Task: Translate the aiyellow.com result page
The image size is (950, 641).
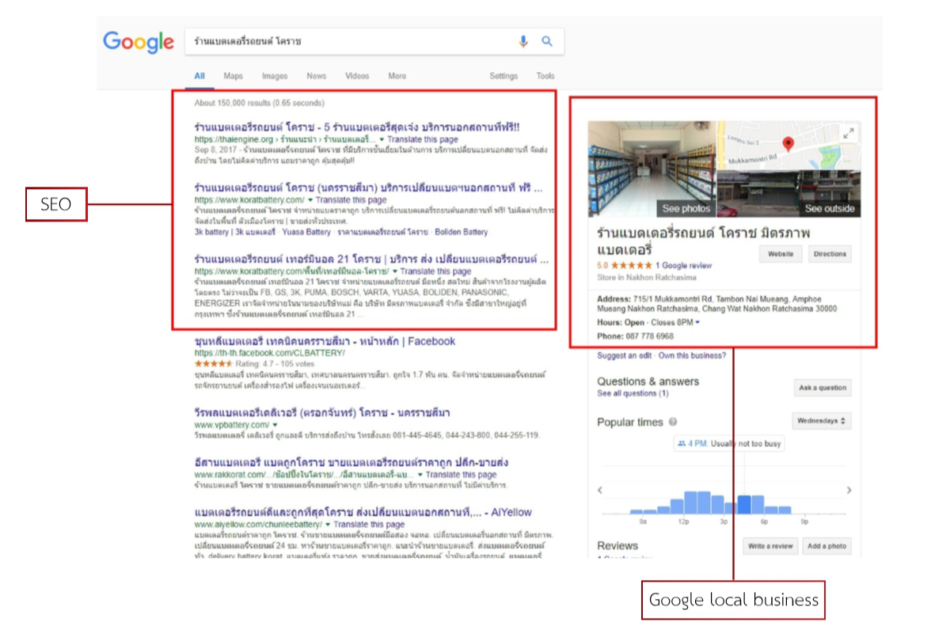Action: point(369,525)
